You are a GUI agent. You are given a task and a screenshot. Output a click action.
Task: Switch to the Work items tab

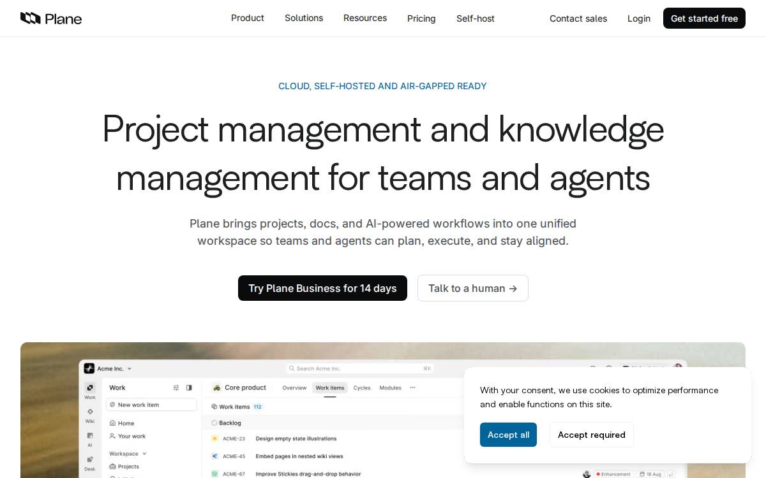click(x=330, y=387)
